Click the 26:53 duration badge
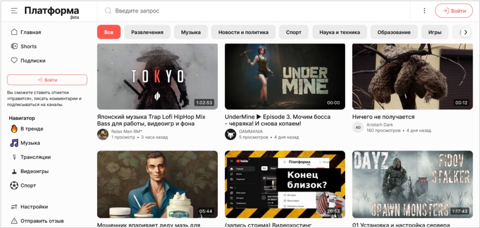Viewport: 480px width, 228px height. click(334, 211)
